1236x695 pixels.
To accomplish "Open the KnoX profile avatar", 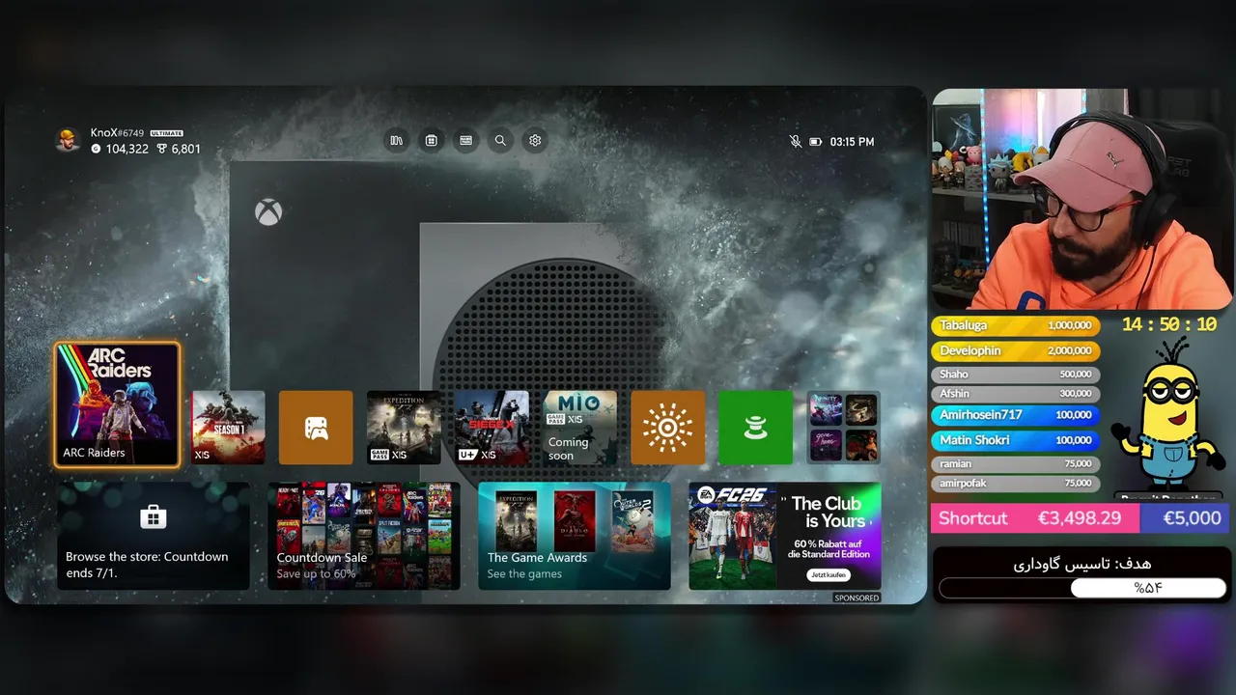I will [68, 141].
